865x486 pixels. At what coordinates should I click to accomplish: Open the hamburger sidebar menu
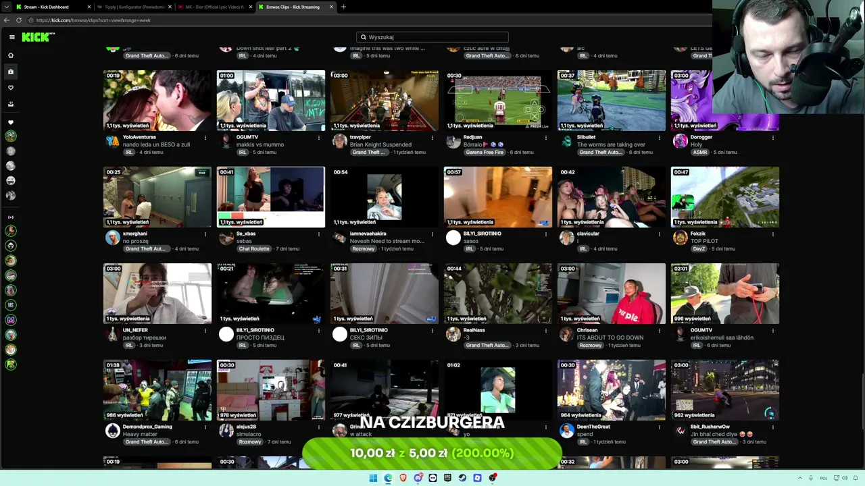tap(11, 37)
